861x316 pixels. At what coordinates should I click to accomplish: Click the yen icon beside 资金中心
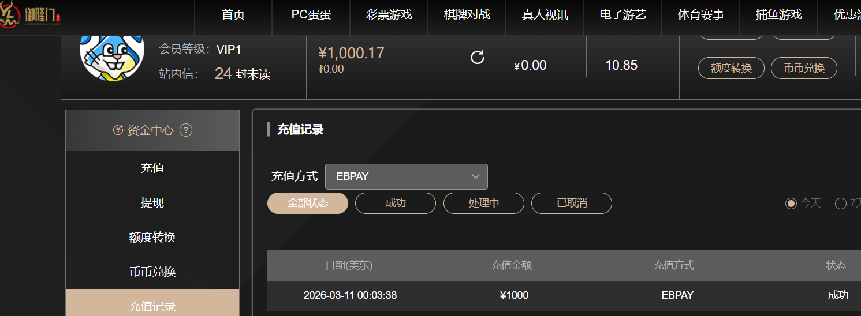(118, 130)
